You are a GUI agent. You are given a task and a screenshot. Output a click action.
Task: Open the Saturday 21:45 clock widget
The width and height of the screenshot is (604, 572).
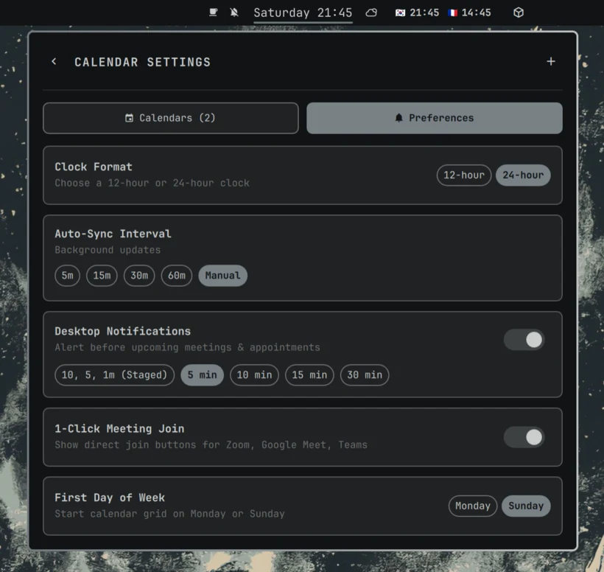tap(303, 13)
